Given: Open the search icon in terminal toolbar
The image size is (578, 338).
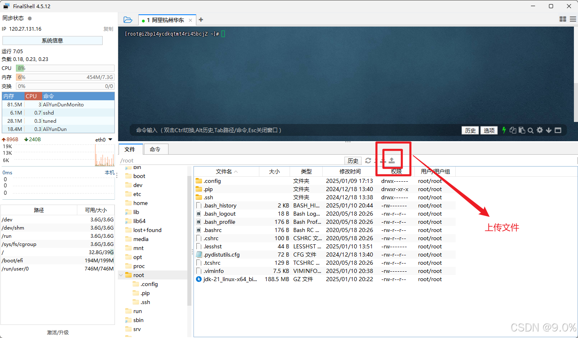Looking at the screenshot, I should pos(531,130).
